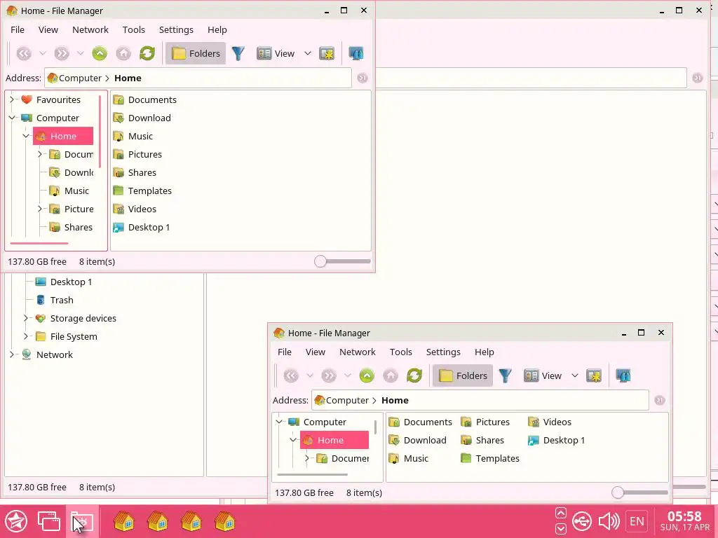This screenshot has height=538, width=718.
Task: Open volume control in system tray
Action: click(x=609, y=521)
